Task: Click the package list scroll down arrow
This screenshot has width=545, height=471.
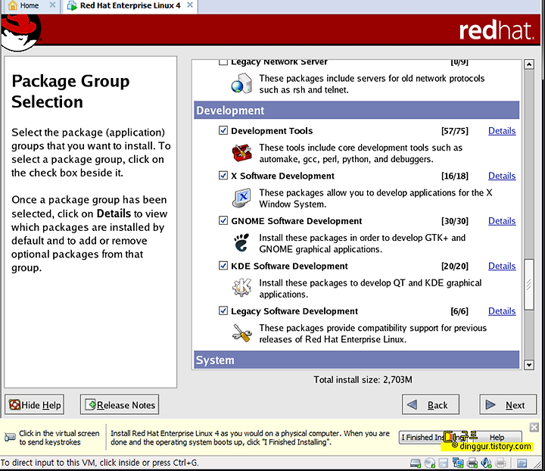Action: click(x=529, y=365)
